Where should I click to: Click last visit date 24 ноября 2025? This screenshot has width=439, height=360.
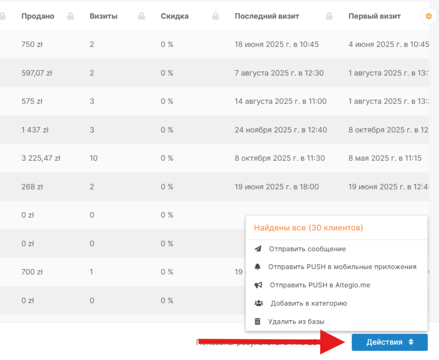(281, 130)
